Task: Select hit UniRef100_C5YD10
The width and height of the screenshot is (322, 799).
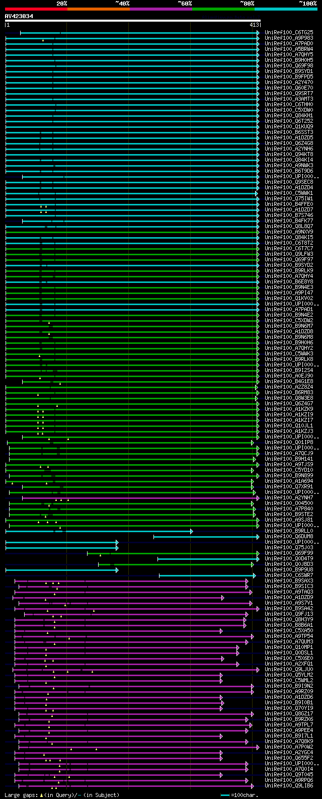Action: point(289,470)
